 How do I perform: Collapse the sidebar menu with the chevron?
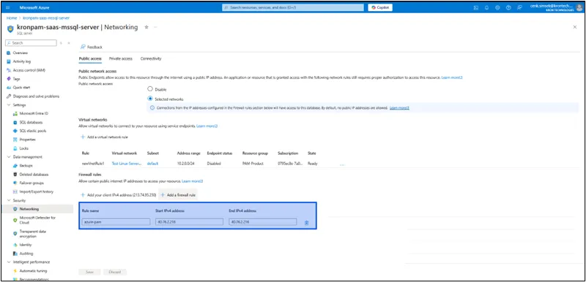[x=68, y=43]
